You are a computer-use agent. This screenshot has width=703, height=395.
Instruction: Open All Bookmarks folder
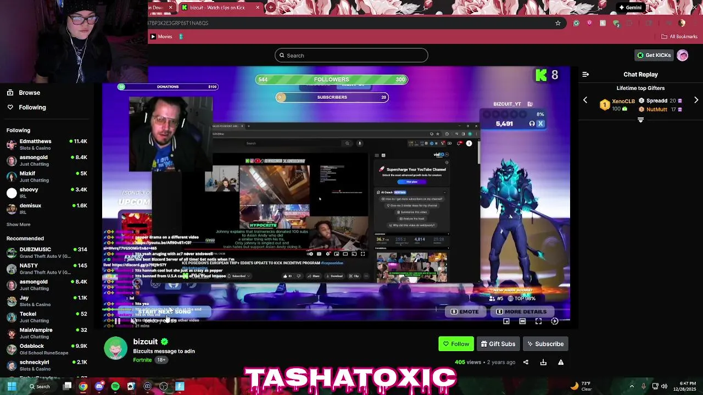pyautogui.click(x=679, y=37)
